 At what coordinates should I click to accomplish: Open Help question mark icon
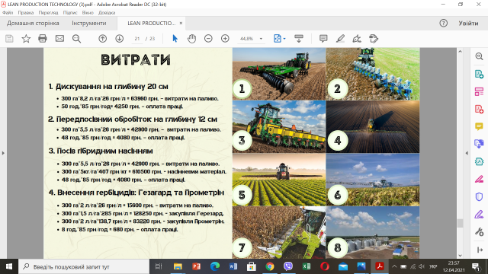coord(444,24)
